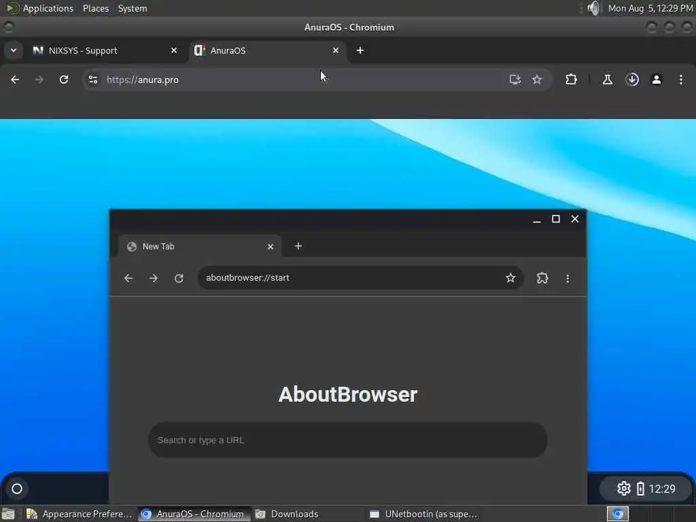Go back in AboutBrowser toolbar

pos(128,278)
